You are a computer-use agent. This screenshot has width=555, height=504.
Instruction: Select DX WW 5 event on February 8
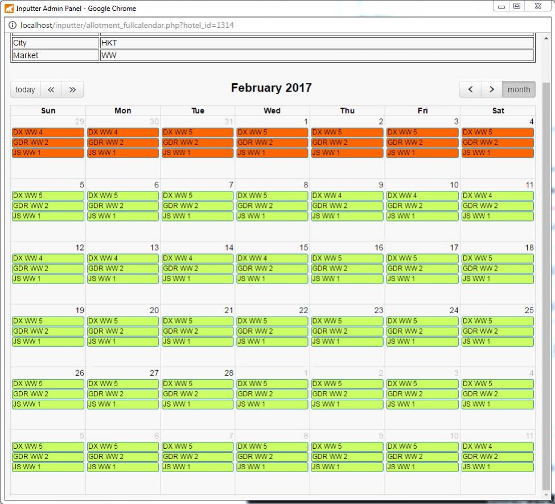click(x=272, y=195)
